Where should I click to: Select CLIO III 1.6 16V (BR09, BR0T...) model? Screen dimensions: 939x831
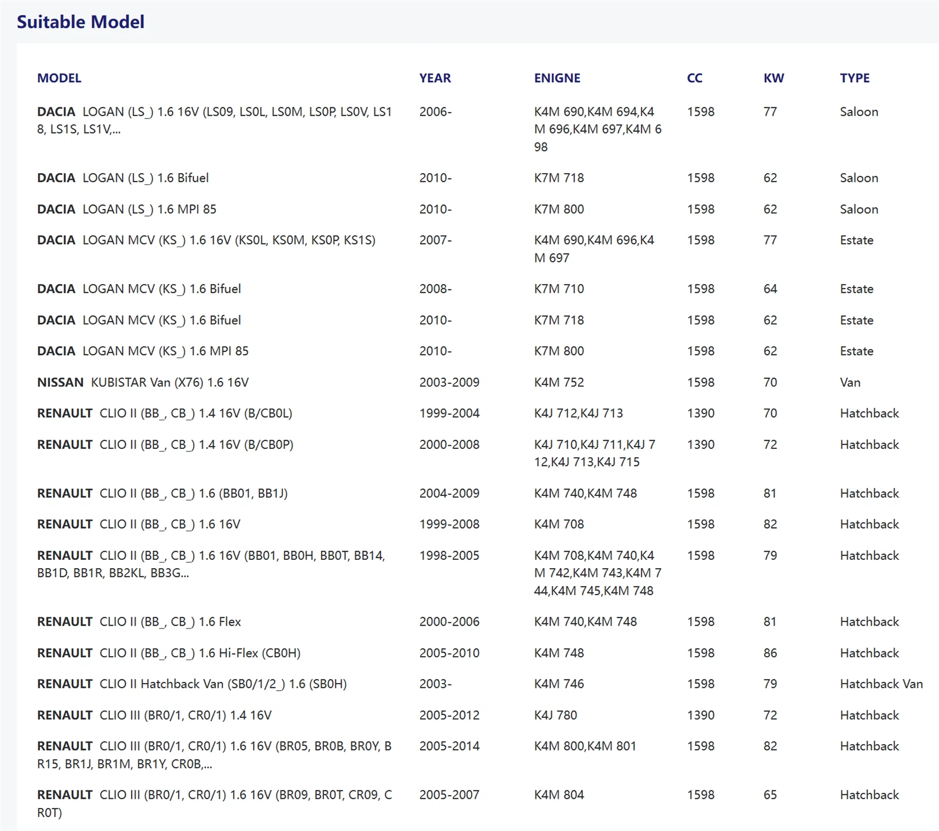[214, 803]
